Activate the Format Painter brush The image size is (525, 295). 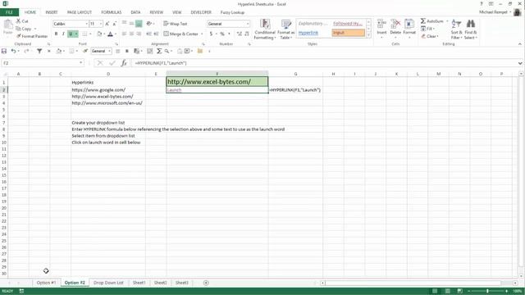click(32, 36)
